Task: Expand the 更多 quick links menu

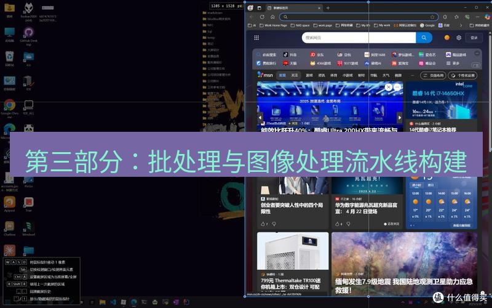Action: pyautogui.click(x=453, y=63)
